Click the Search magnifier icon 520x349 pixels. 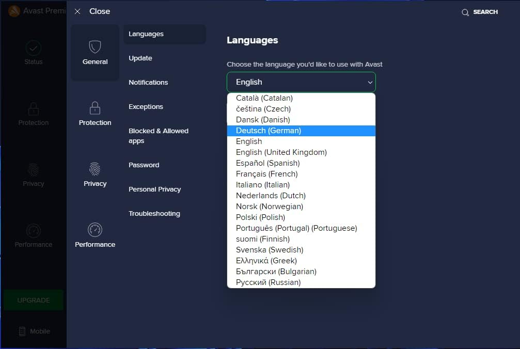click(464, 11)
